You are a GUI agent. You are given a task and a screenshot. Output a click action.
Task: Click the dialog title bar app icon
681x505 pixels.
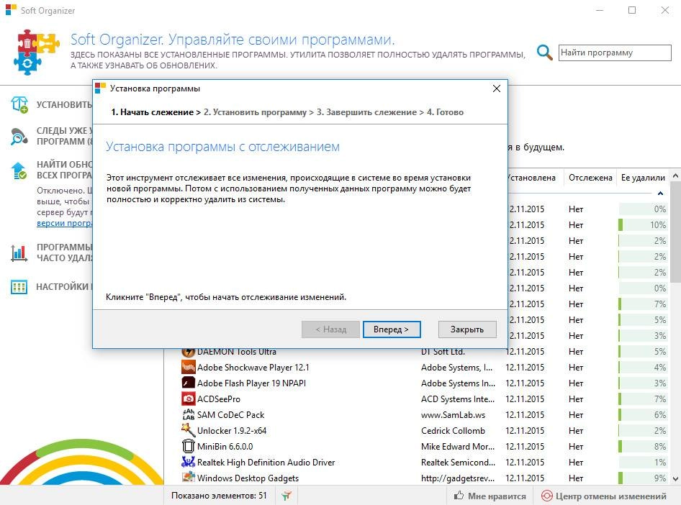pyautogui.click(x=100, y=88)
